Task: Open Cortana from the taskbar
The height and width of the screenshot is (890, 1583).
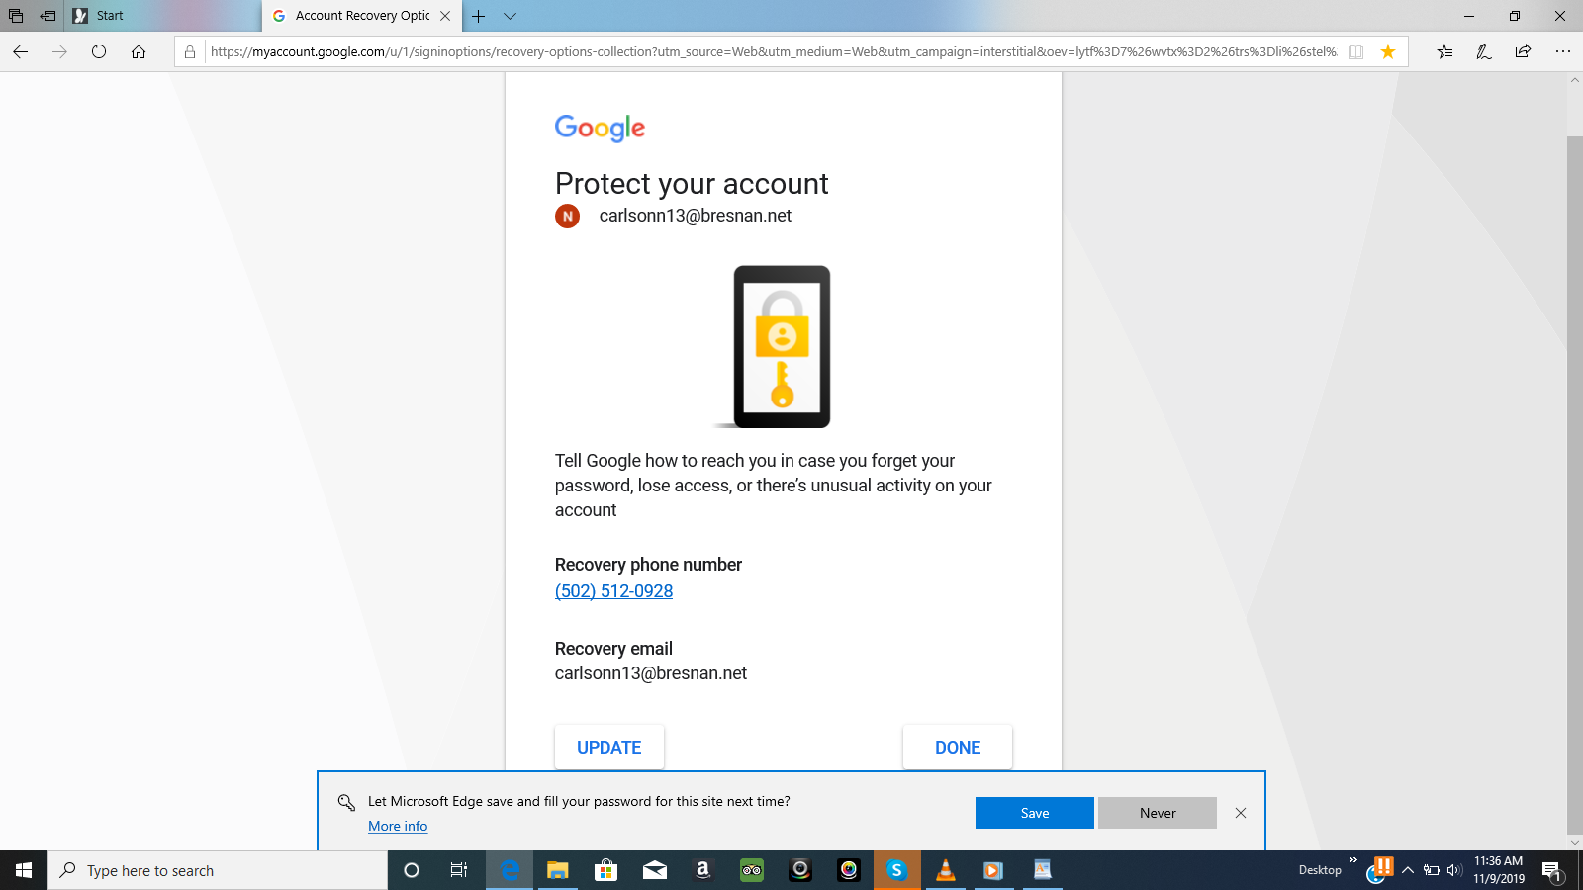Action: coord(412,870)
